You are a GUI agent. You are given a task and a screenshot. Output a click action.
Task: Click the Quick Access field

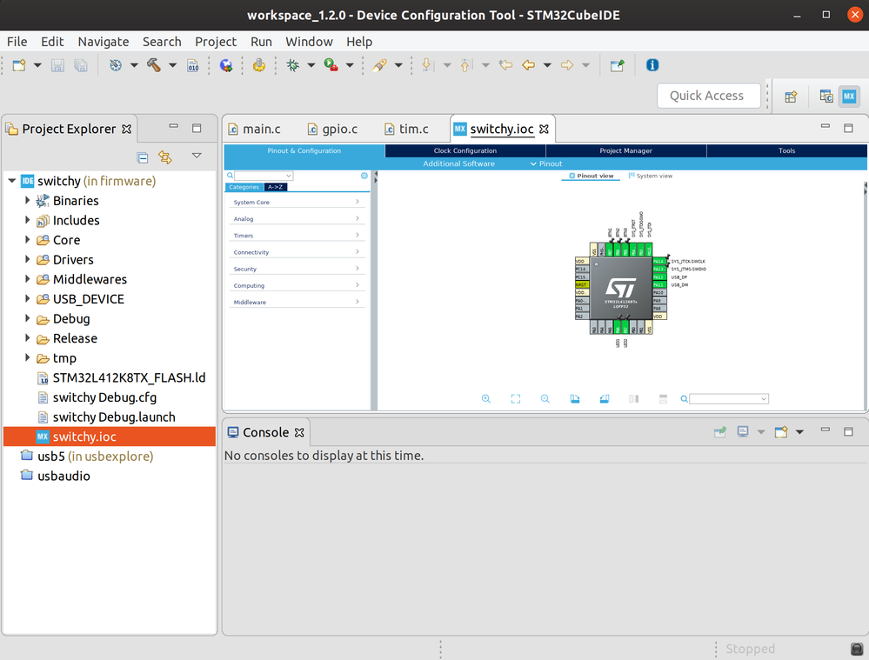coord(708,96)
